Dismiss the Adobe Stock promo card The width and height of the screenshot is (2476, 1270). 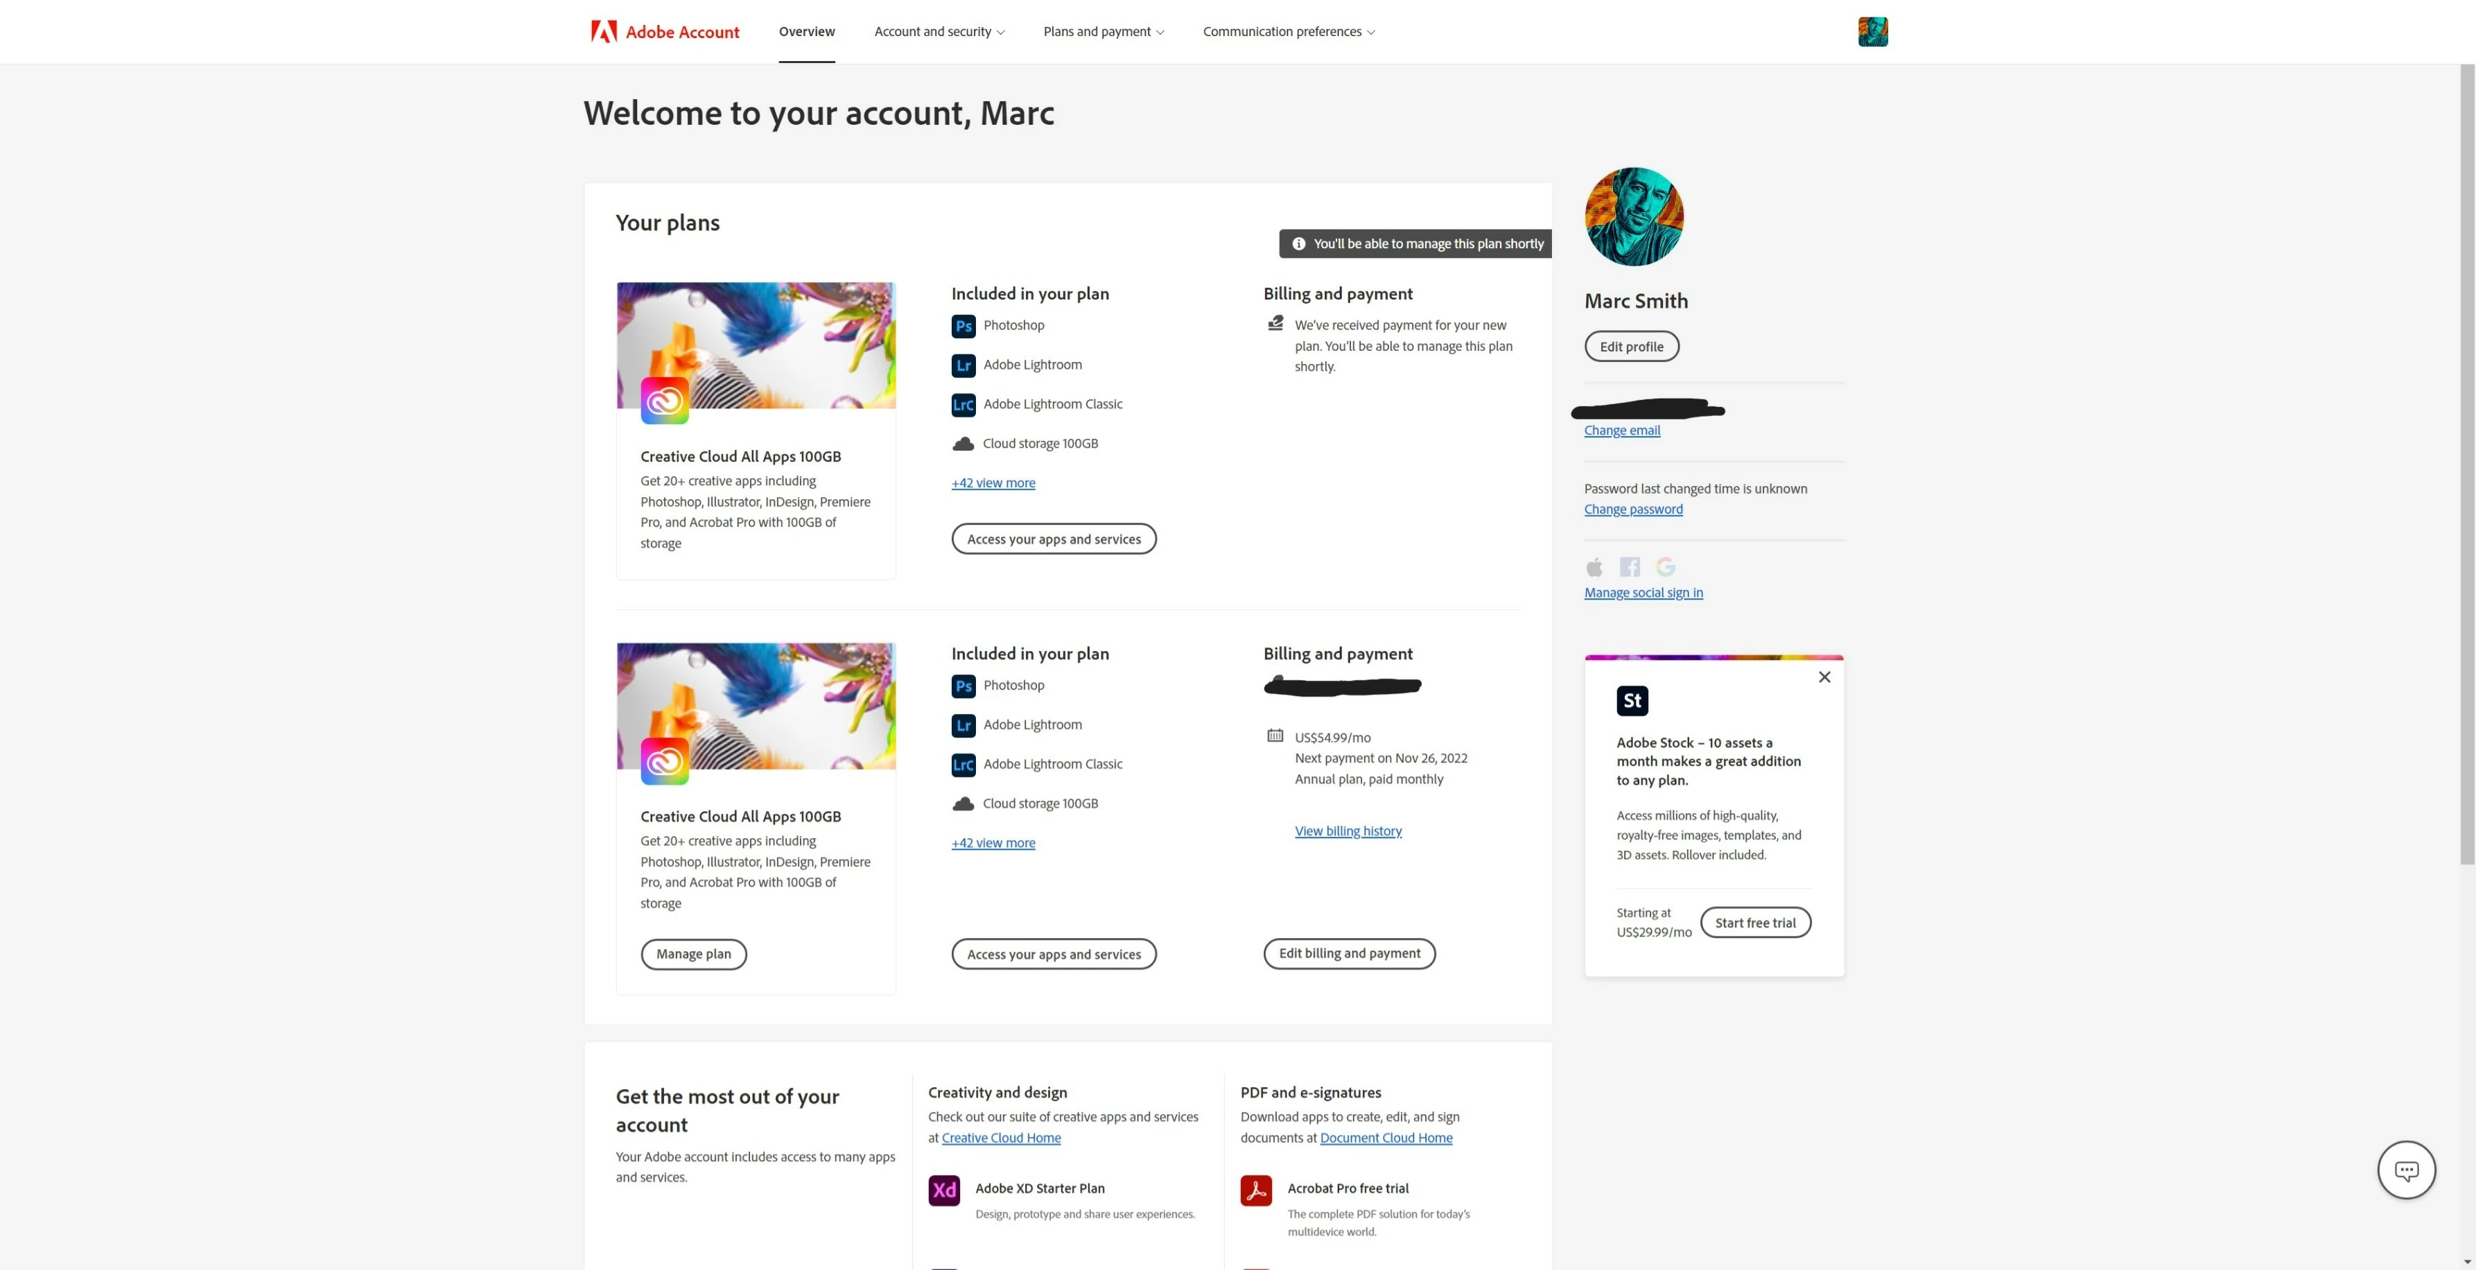point(1824,678)
